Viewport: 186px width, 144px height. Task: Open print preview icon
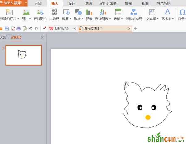tap(24, 29)
